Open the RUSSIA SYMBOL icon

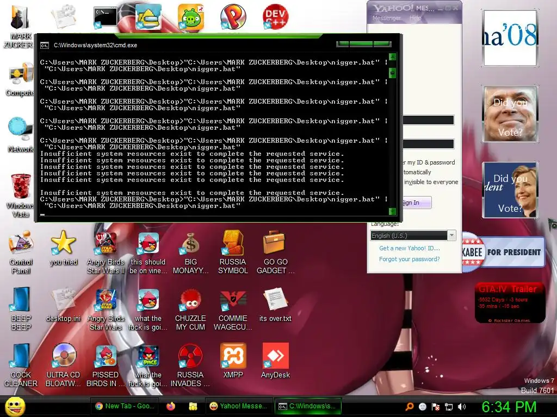[x=233, y=252]
